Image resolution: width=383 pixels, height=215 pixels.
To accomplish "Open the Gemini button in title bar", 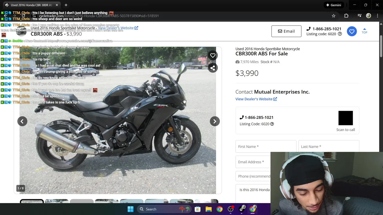I will tap(334, 5).
